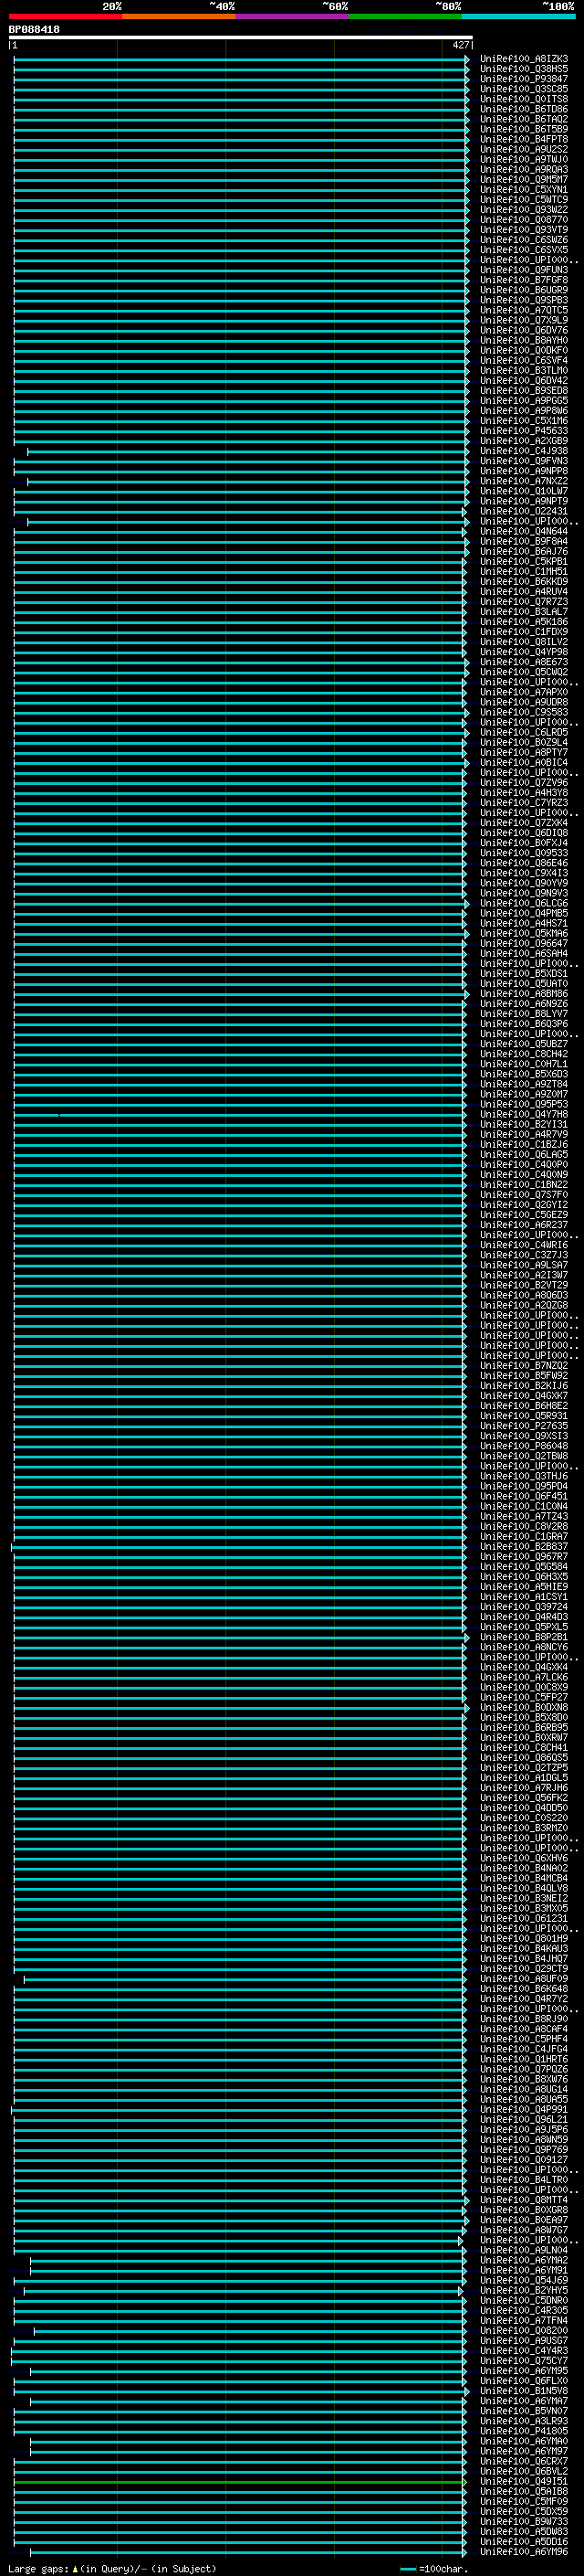The image size is (584, 2576).
Task: Open hit UniRef100_Q9SPB3
Action: click(523, 300)
